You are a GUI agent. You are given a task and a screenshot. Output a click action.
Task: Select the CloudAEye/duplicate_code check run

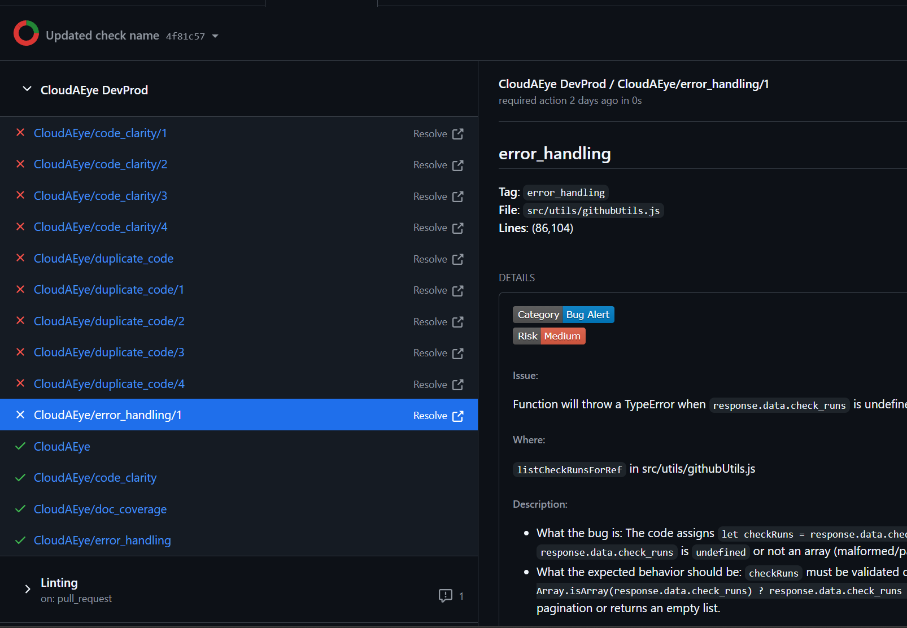(x=103, y=259)
